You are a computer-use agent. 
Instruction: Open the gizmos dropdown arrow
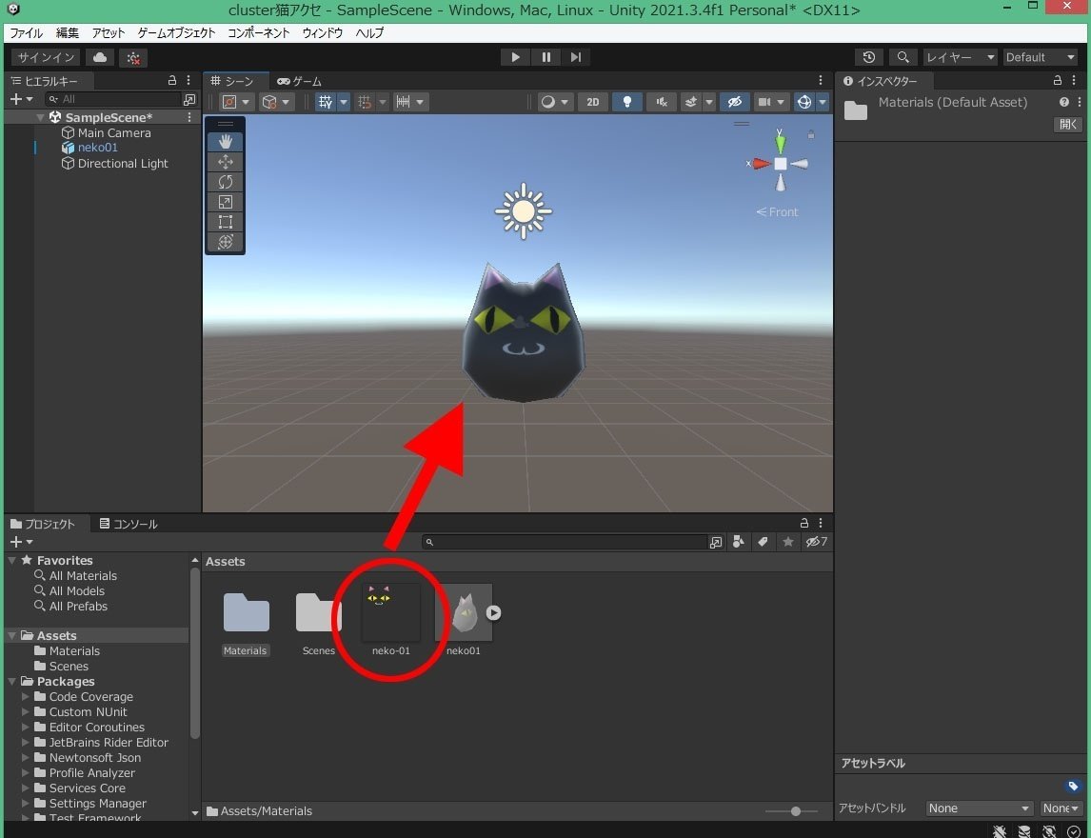tap(823, 102)
